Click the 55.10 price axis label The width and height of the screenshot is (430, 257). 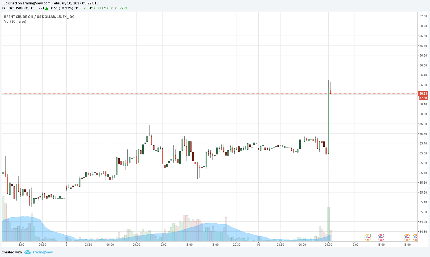(x=423, y=202)
